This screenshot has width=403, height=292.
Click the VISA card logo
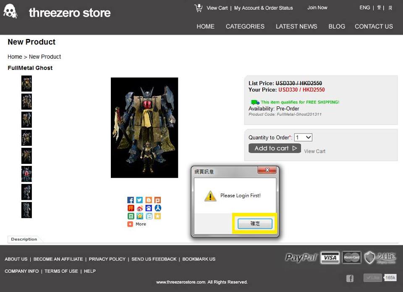point(330,258)
